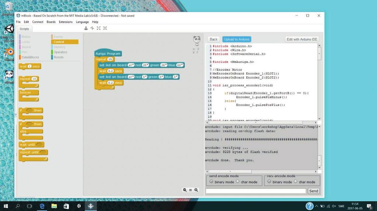
Task: Switch to the Scripts tab
Action: (24, 29)
